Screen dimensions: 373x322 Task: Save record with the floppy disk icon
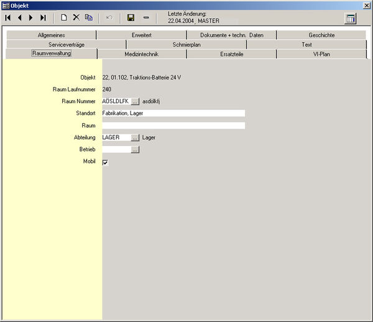tap(131, 17)
